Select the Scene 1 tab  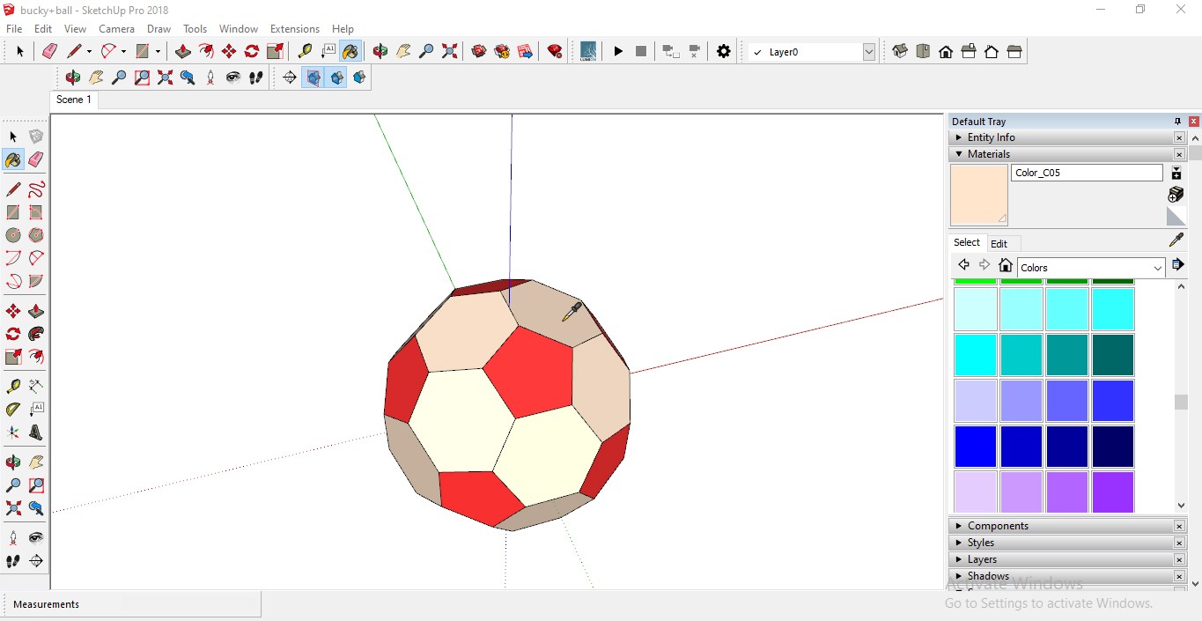point(74,100)
